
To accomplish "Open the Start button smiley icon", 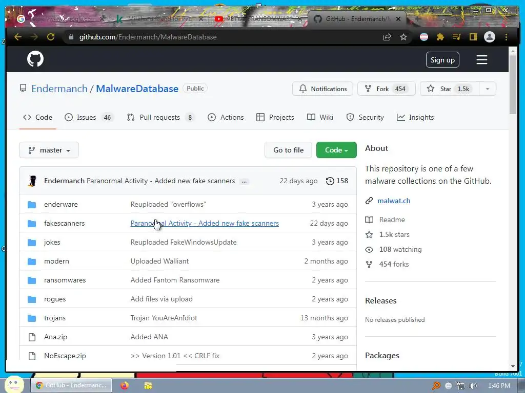I will tap(14, 384).
